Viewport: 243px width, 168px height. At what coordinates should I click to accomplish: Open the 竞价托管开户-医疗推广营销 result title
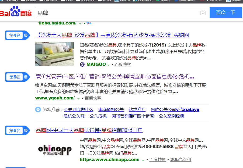point(115,77)
